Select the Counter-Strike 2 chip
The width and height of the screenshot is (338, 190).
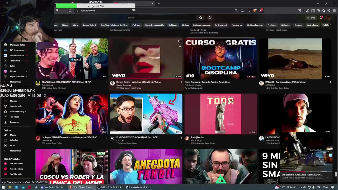click(x=89, y=25)
